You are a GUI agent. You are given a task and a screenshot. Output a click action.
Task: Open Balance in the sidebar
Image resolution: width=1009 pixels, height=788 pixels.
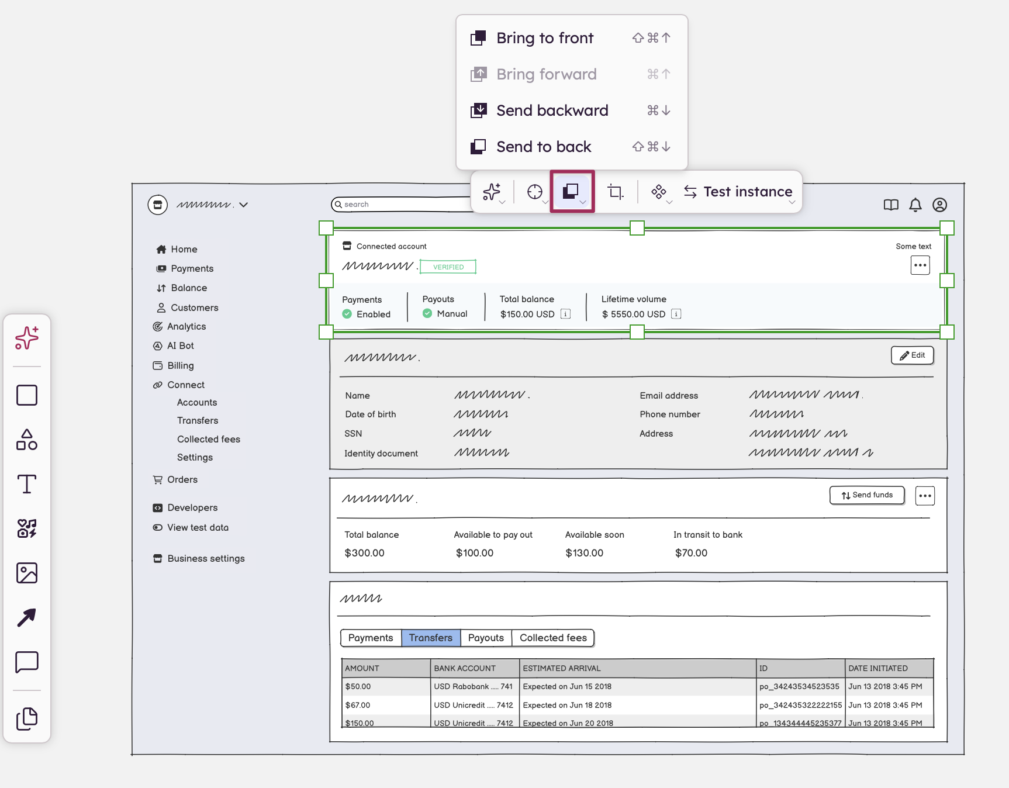coord(182,288)
